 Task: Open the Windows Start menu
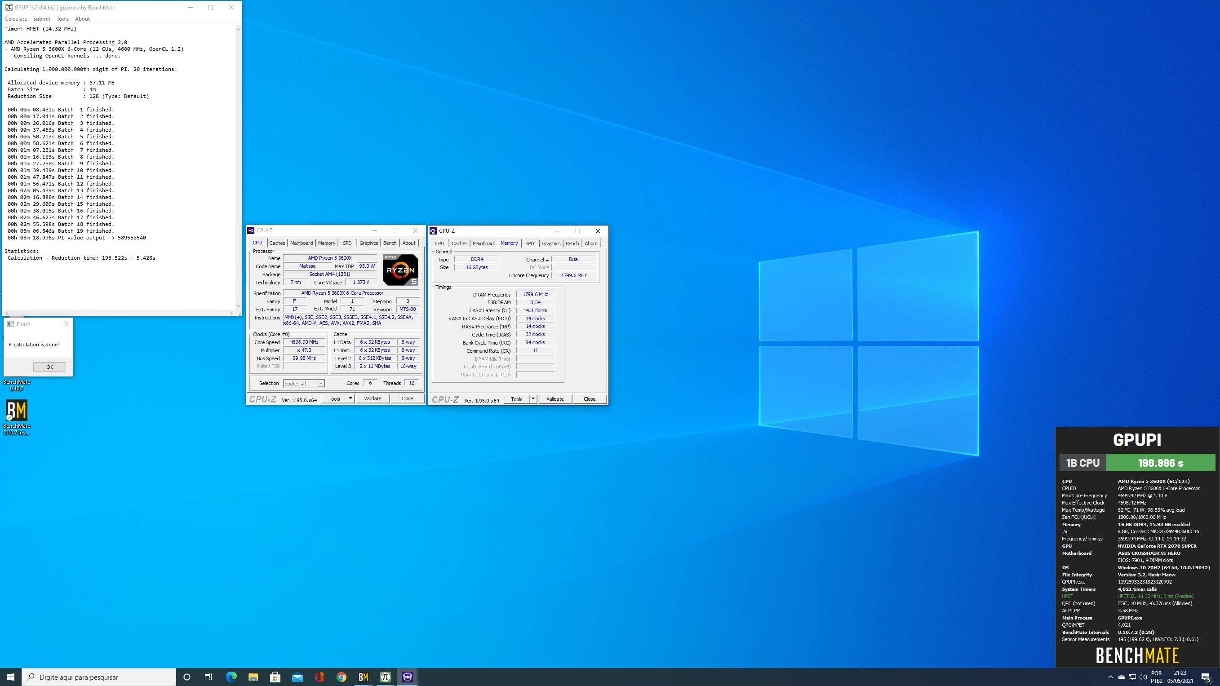pyautogui.click(x=10, y=677)
